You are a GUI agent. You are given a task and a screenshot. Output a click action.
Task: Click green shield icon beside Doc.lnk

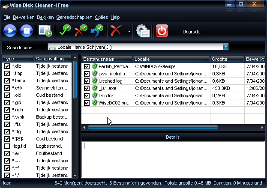click(x=95, y=95)
